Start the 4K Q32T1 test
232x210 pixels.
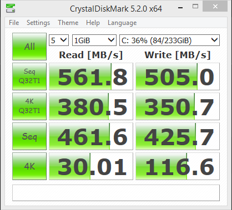[29, 106]
